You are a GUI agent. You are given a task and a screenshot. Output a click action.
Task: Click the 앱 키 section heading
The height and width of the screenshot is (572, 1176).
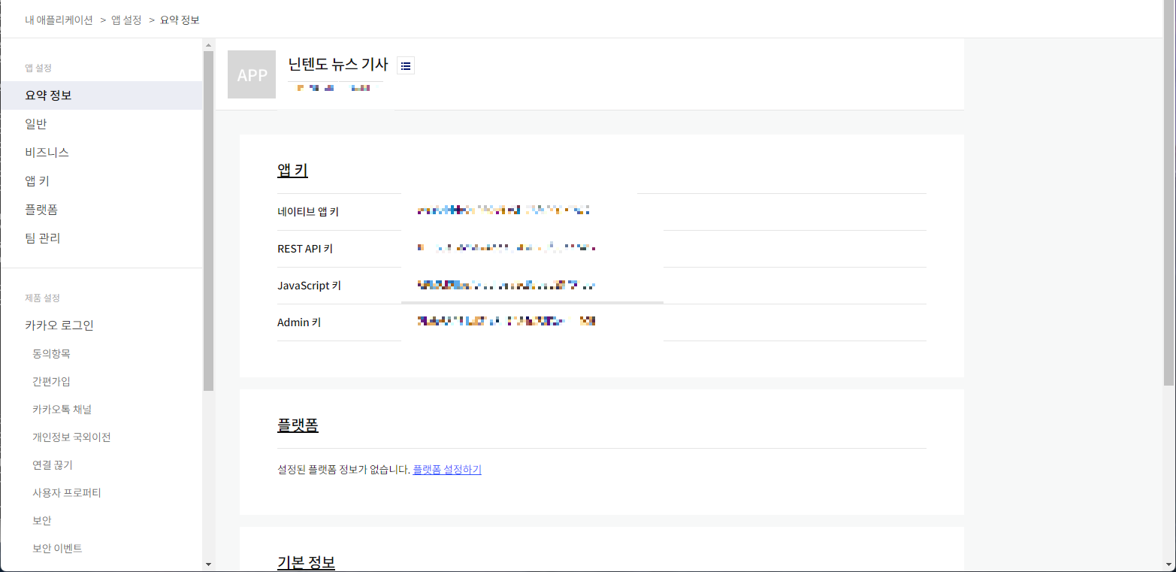click(x=292, y=170)
